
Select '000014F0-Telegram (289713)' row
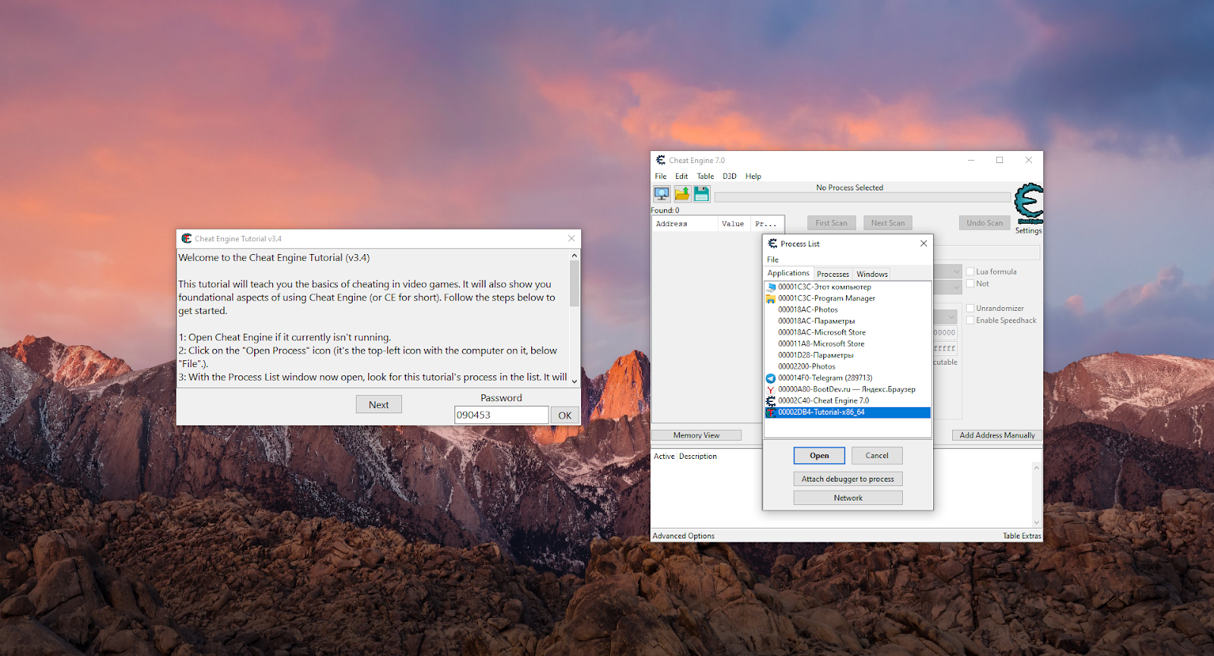coord(848,378)
